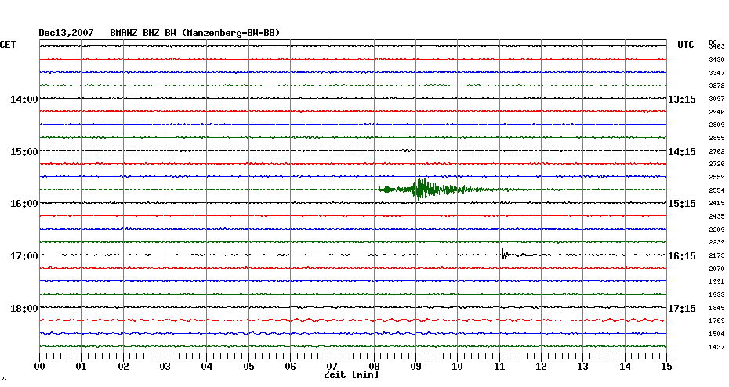Select the 14:00 CET time label
The width and height of the screenshot is (729, 387).
coord(24,99)
